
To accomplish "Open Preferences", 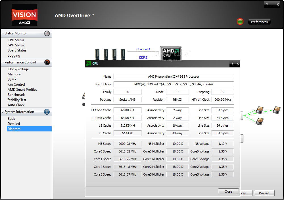I will click(259, 22).
